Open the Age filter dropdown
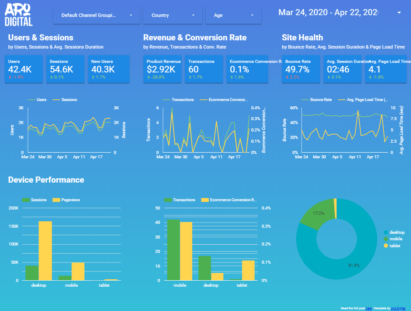Viewport: 411px width, 311px height. pyautogui.click(x=233, y=15)
